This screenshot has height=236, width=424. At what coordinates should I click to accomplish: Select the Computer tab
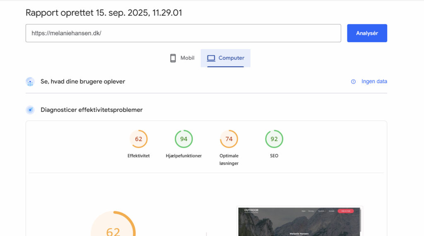[226, 58]
